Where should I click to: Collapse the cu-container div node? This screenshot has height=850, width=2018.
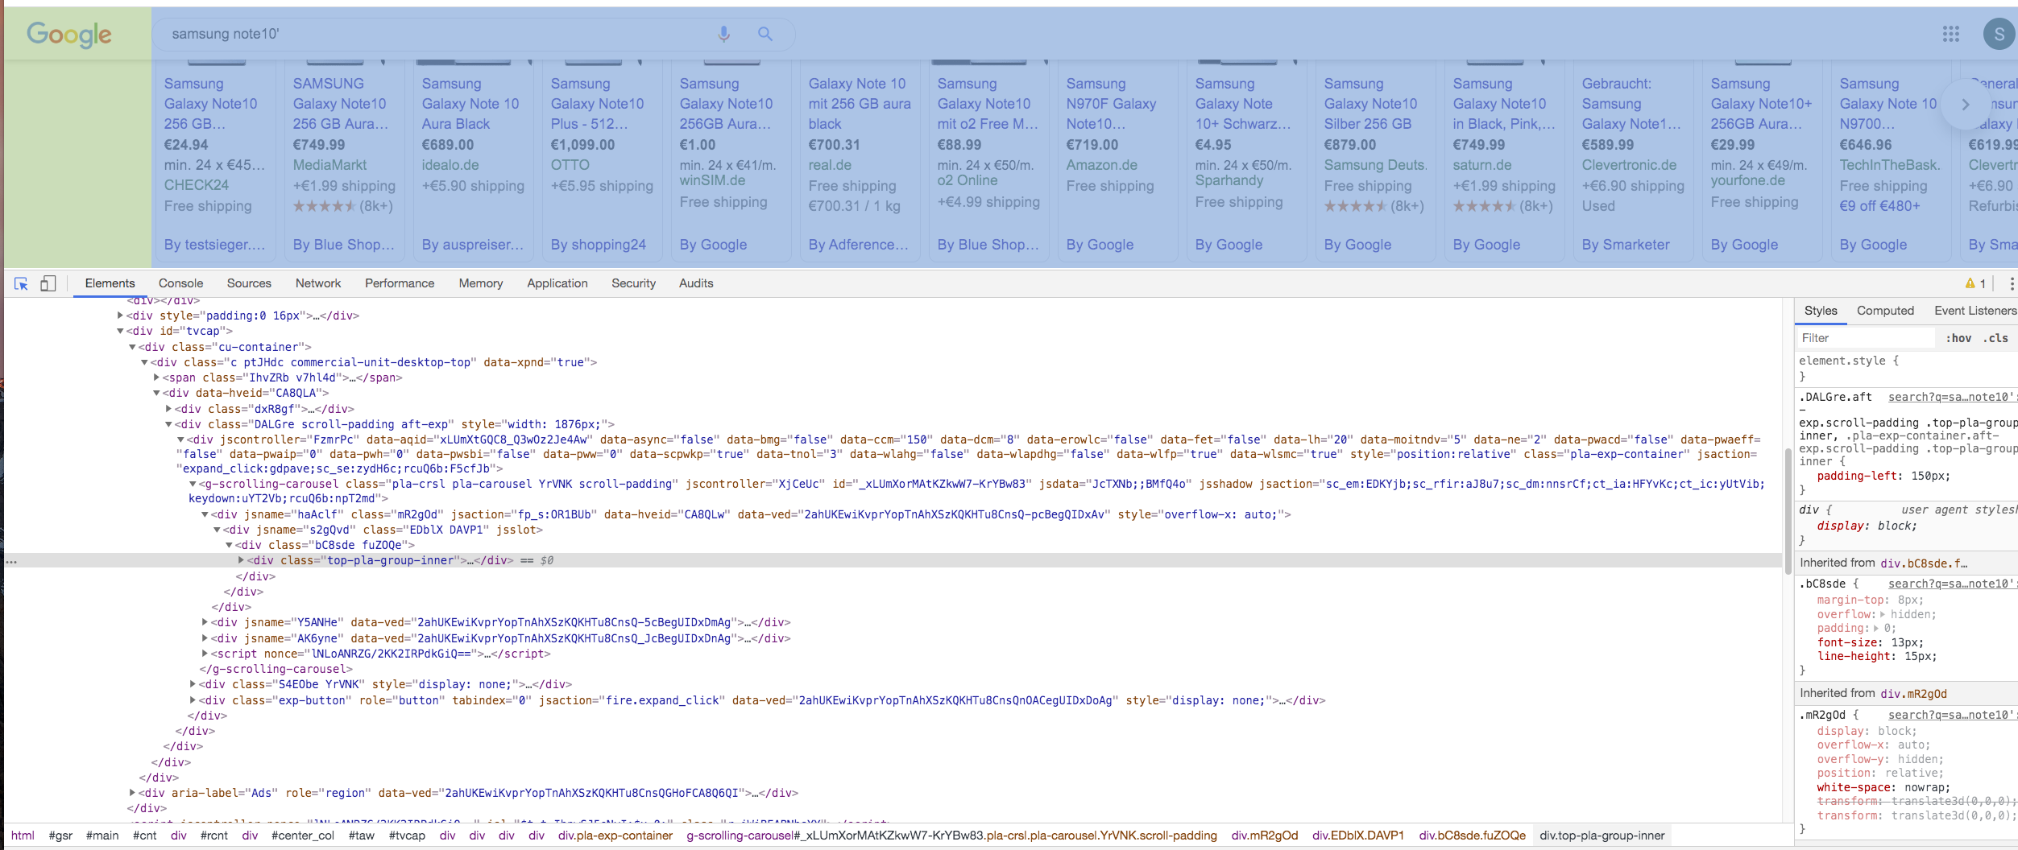tap(133, 347)
